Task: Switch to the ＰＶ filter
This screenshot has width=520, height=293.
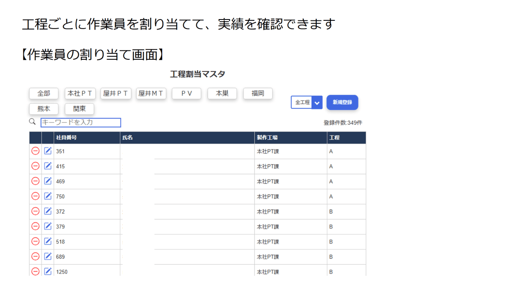Action: click(x=187, y=93)
